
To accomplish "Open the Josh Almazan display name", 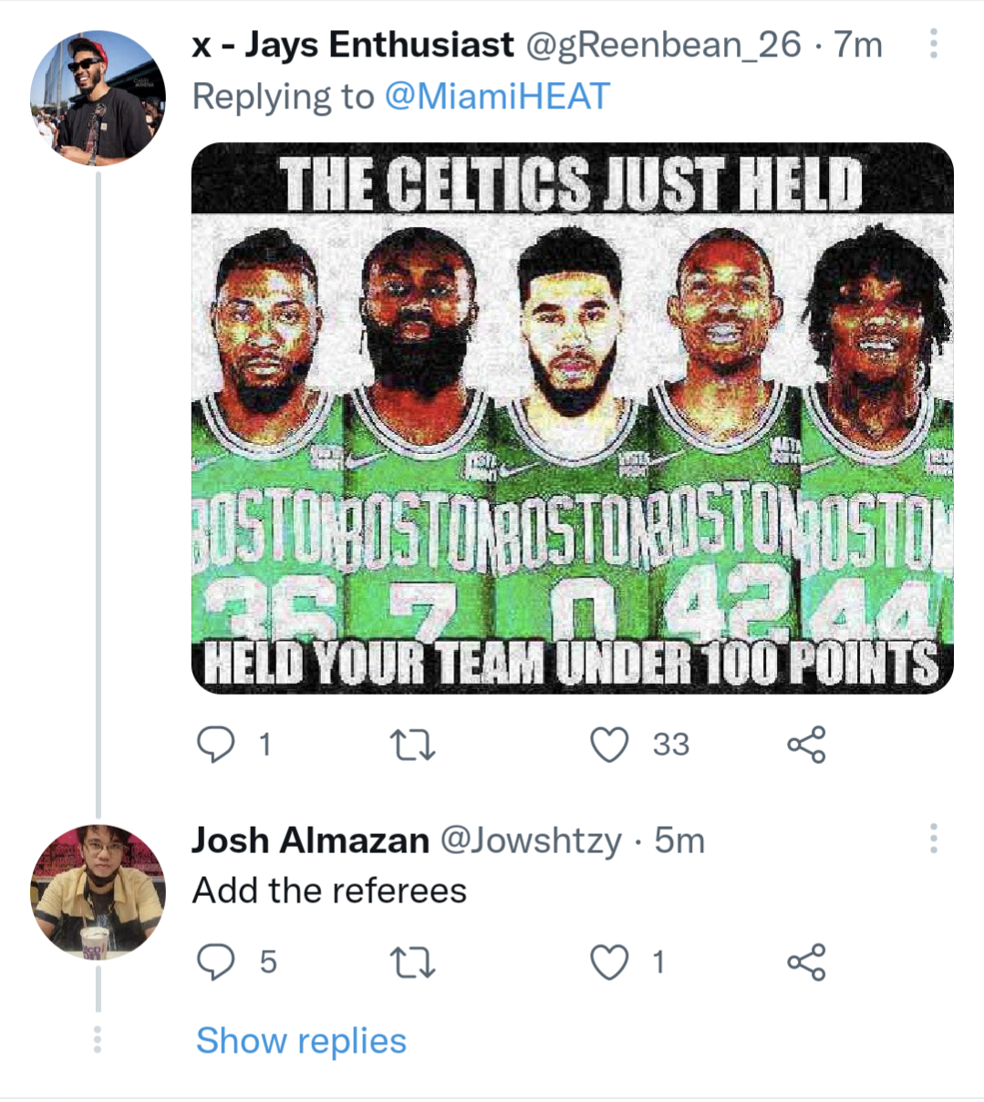I will tap(310, 839).
